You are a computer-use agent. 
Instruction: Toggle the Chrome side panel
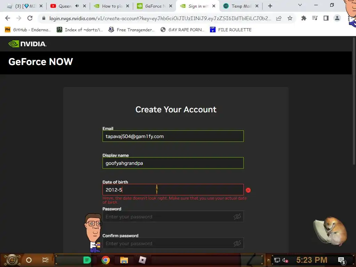pos(326,18)
